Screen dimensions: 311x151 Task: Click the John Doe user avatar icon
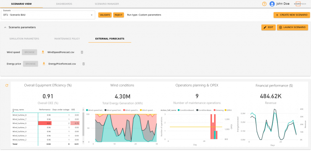[272, 4]
